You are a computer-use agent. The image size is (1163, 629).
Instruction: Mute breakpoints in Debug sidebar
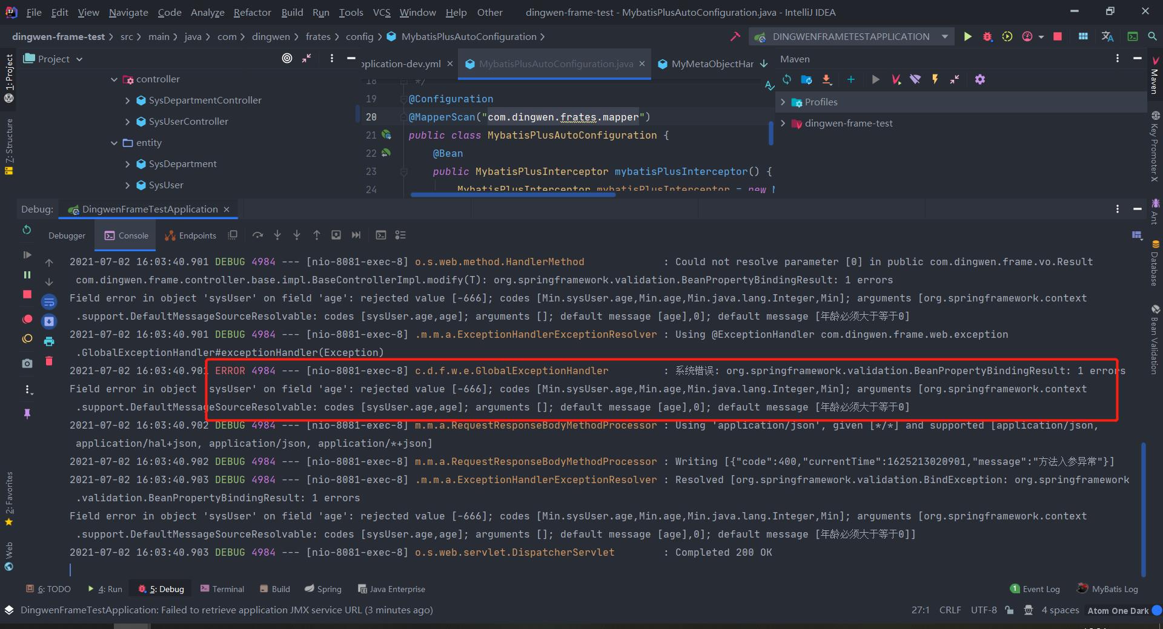pos(27,339)
